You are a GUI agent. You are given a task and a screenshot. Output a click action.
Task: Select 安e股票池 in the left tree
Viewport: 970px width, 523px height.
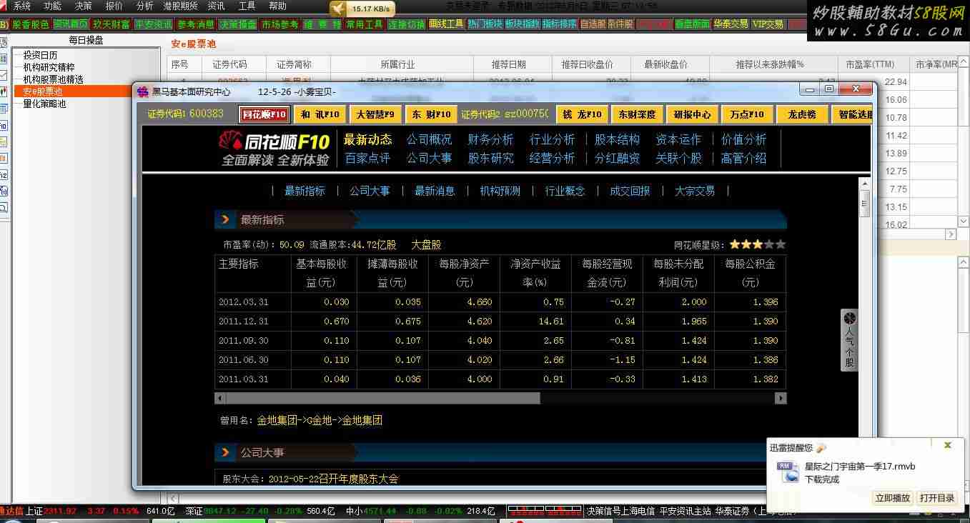point(43,91)
